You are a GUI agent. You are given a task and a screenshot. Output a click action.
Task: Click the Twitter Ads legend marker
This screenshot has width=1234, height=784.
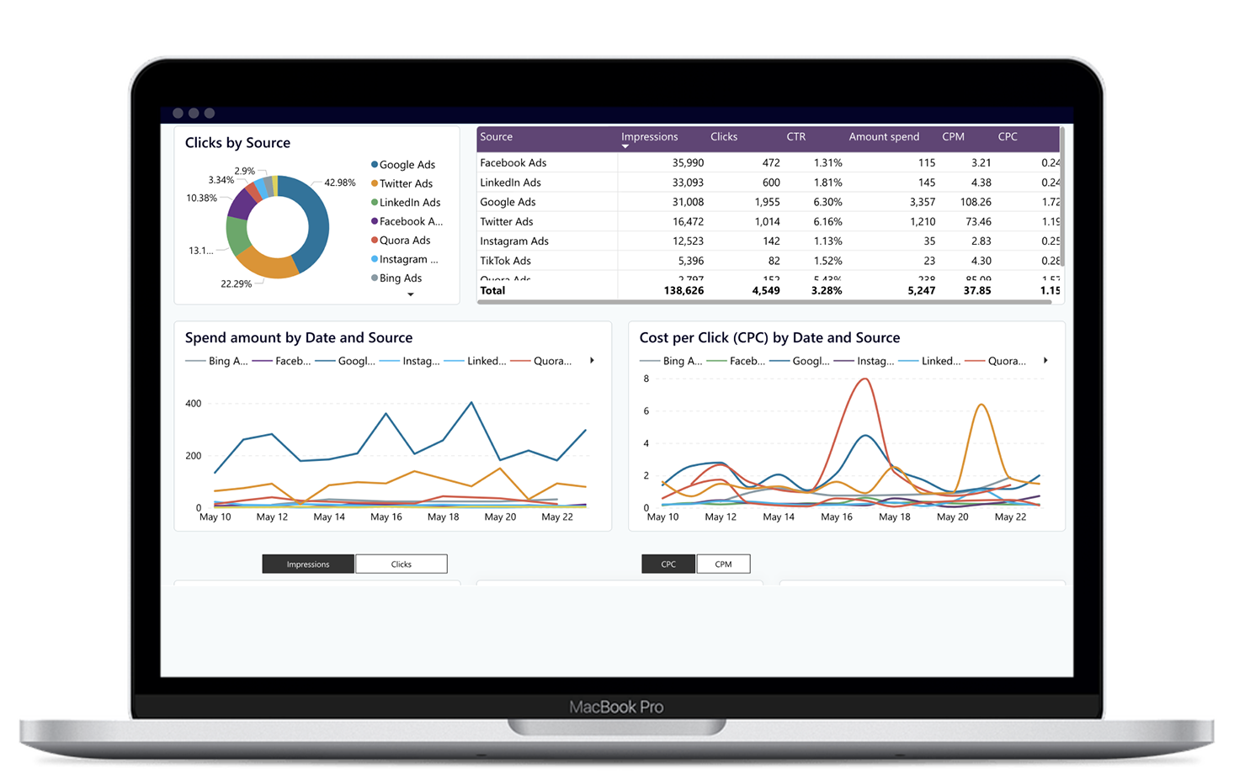[x=375, y=183]
